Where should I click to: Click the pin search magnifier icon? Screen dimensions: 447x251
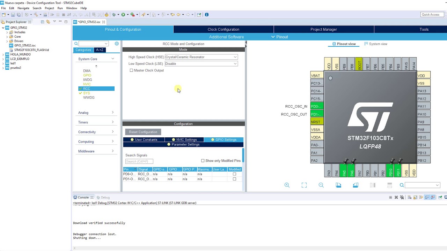pos(402,185)
